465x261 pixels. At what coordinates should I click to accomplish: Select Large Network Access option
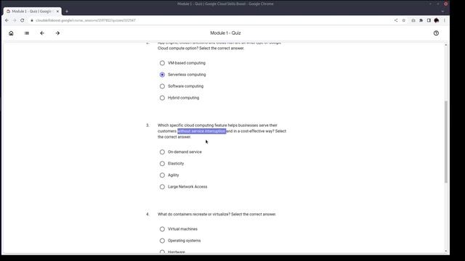click(x=162, y=187)
